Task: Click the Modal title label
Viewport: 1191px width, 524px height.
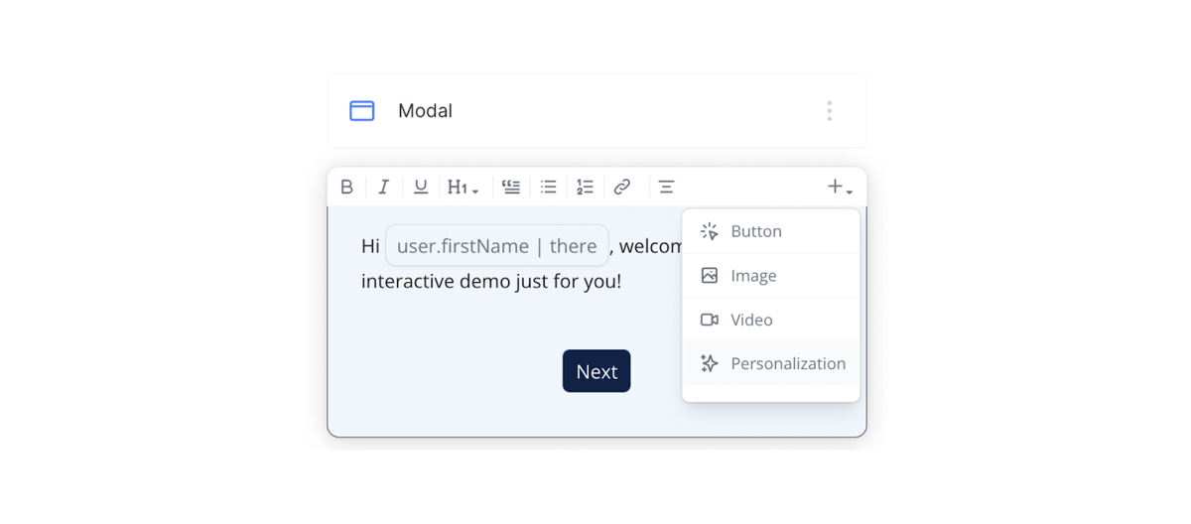Action: (425, 111)
